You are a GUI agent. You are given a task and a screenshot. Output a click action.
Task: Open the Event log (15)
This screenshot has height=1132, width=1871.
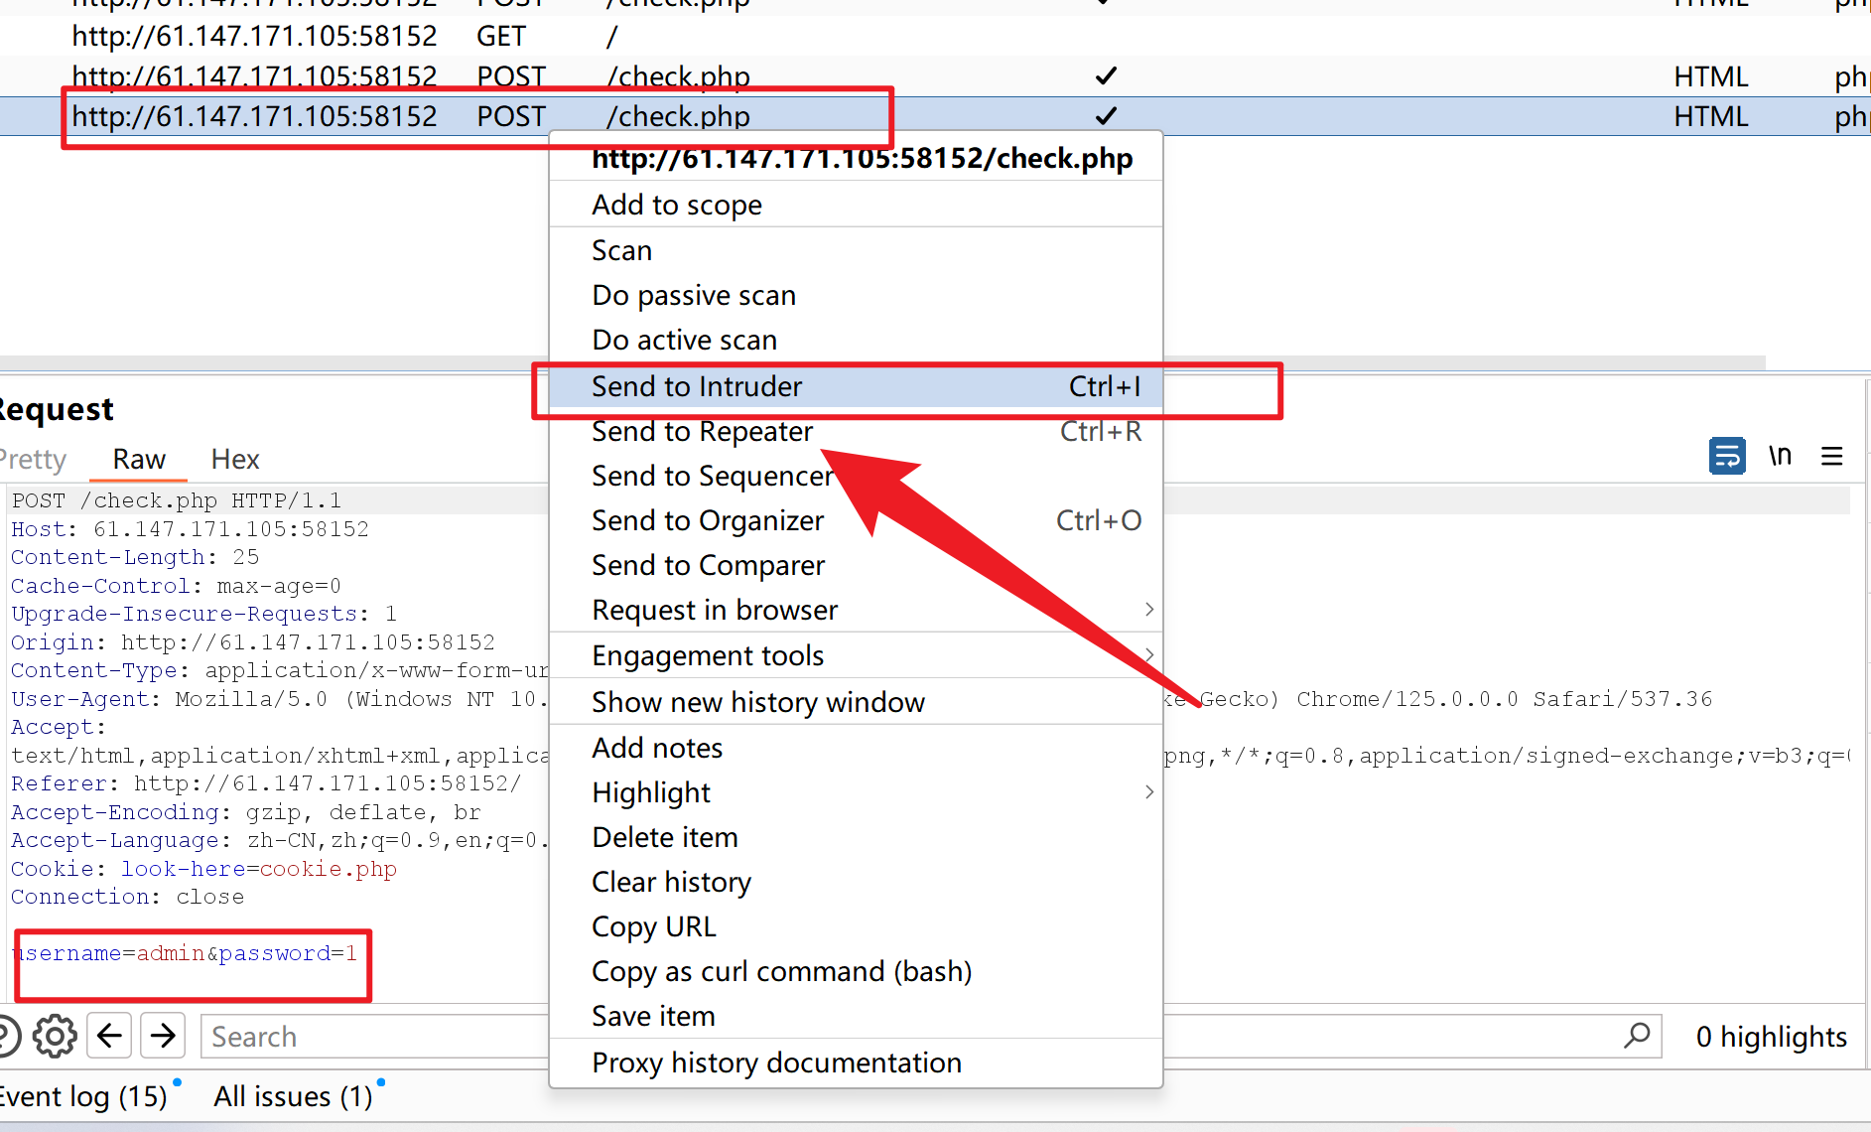(x=83, y=1096)
